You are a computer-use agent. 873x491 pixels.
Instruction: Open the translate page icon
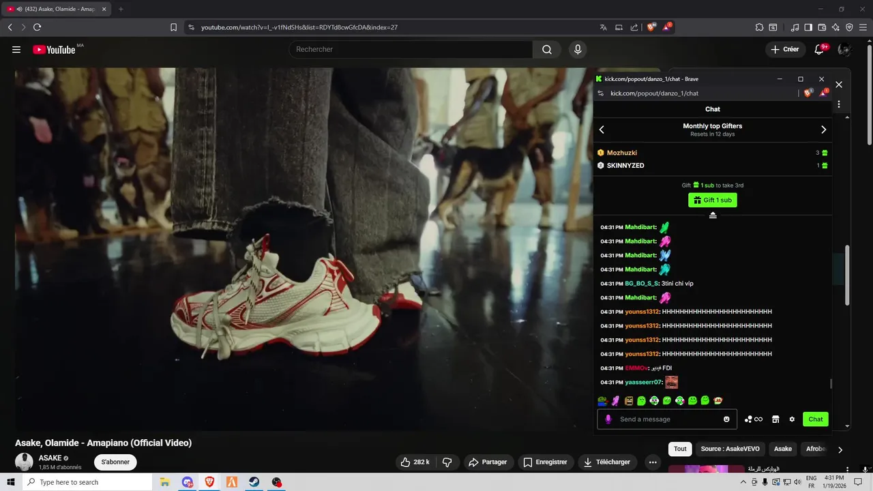point(603,27)
